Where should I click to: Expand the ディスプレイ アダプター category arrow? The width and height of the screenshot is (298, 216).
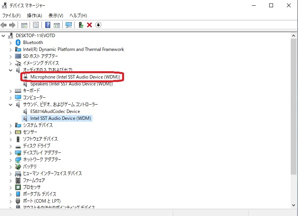click(x=10, y=153)
